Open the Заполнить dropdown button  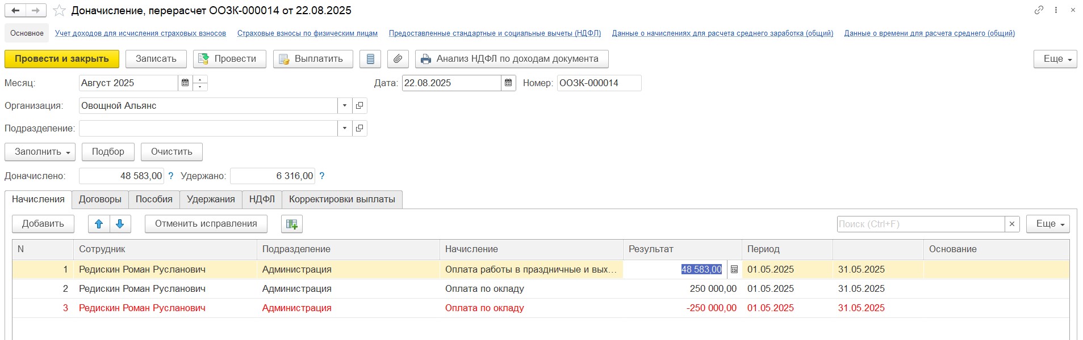coord(40,152)
